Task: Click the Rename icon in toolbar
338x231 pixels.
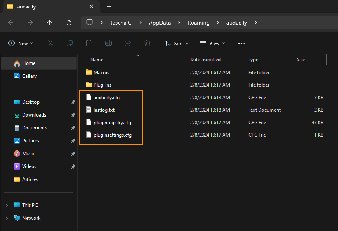Action: pos(108,43)
